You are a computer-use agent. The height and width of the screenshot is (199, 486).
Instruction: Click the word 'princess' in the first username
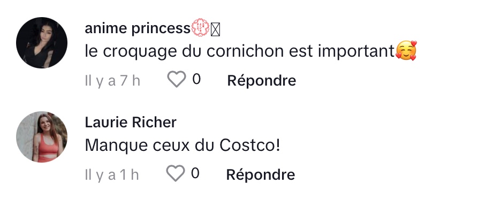coord(161,29)
